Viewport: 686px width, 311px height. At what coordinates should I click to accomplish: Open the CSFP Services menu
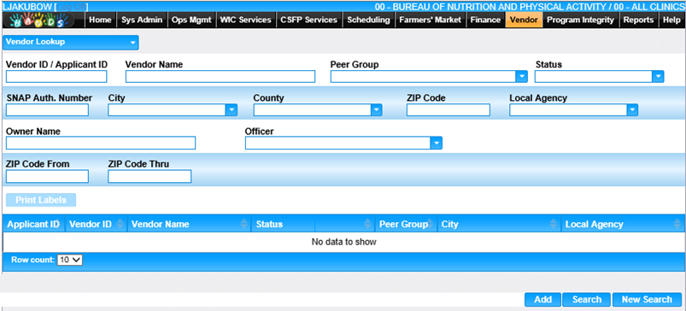coord(309,21)
